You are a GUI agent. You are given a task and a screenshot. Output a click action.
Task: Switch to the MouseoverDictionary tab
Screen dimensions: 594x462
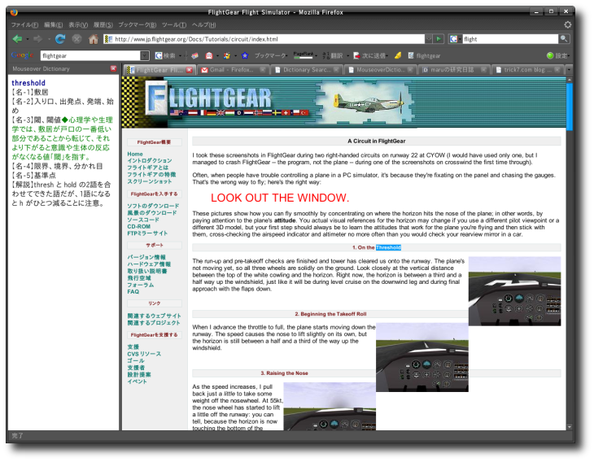(380, 70)
